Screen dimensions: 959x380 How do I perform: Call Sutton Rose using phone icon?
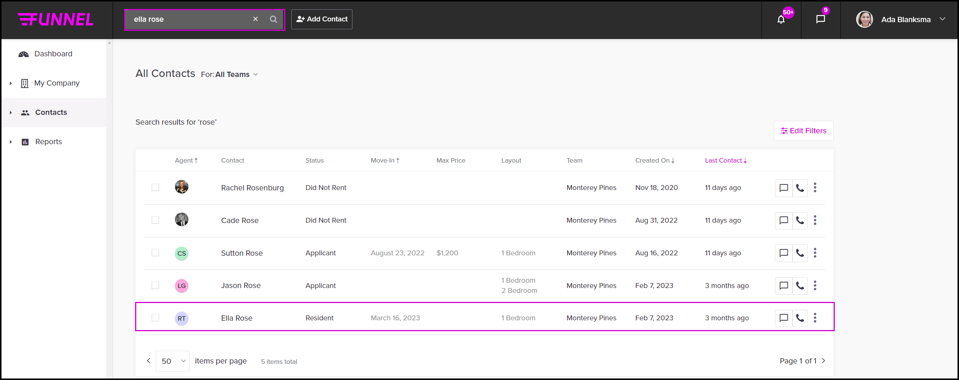pyautogui.click(x=800, y=253)
